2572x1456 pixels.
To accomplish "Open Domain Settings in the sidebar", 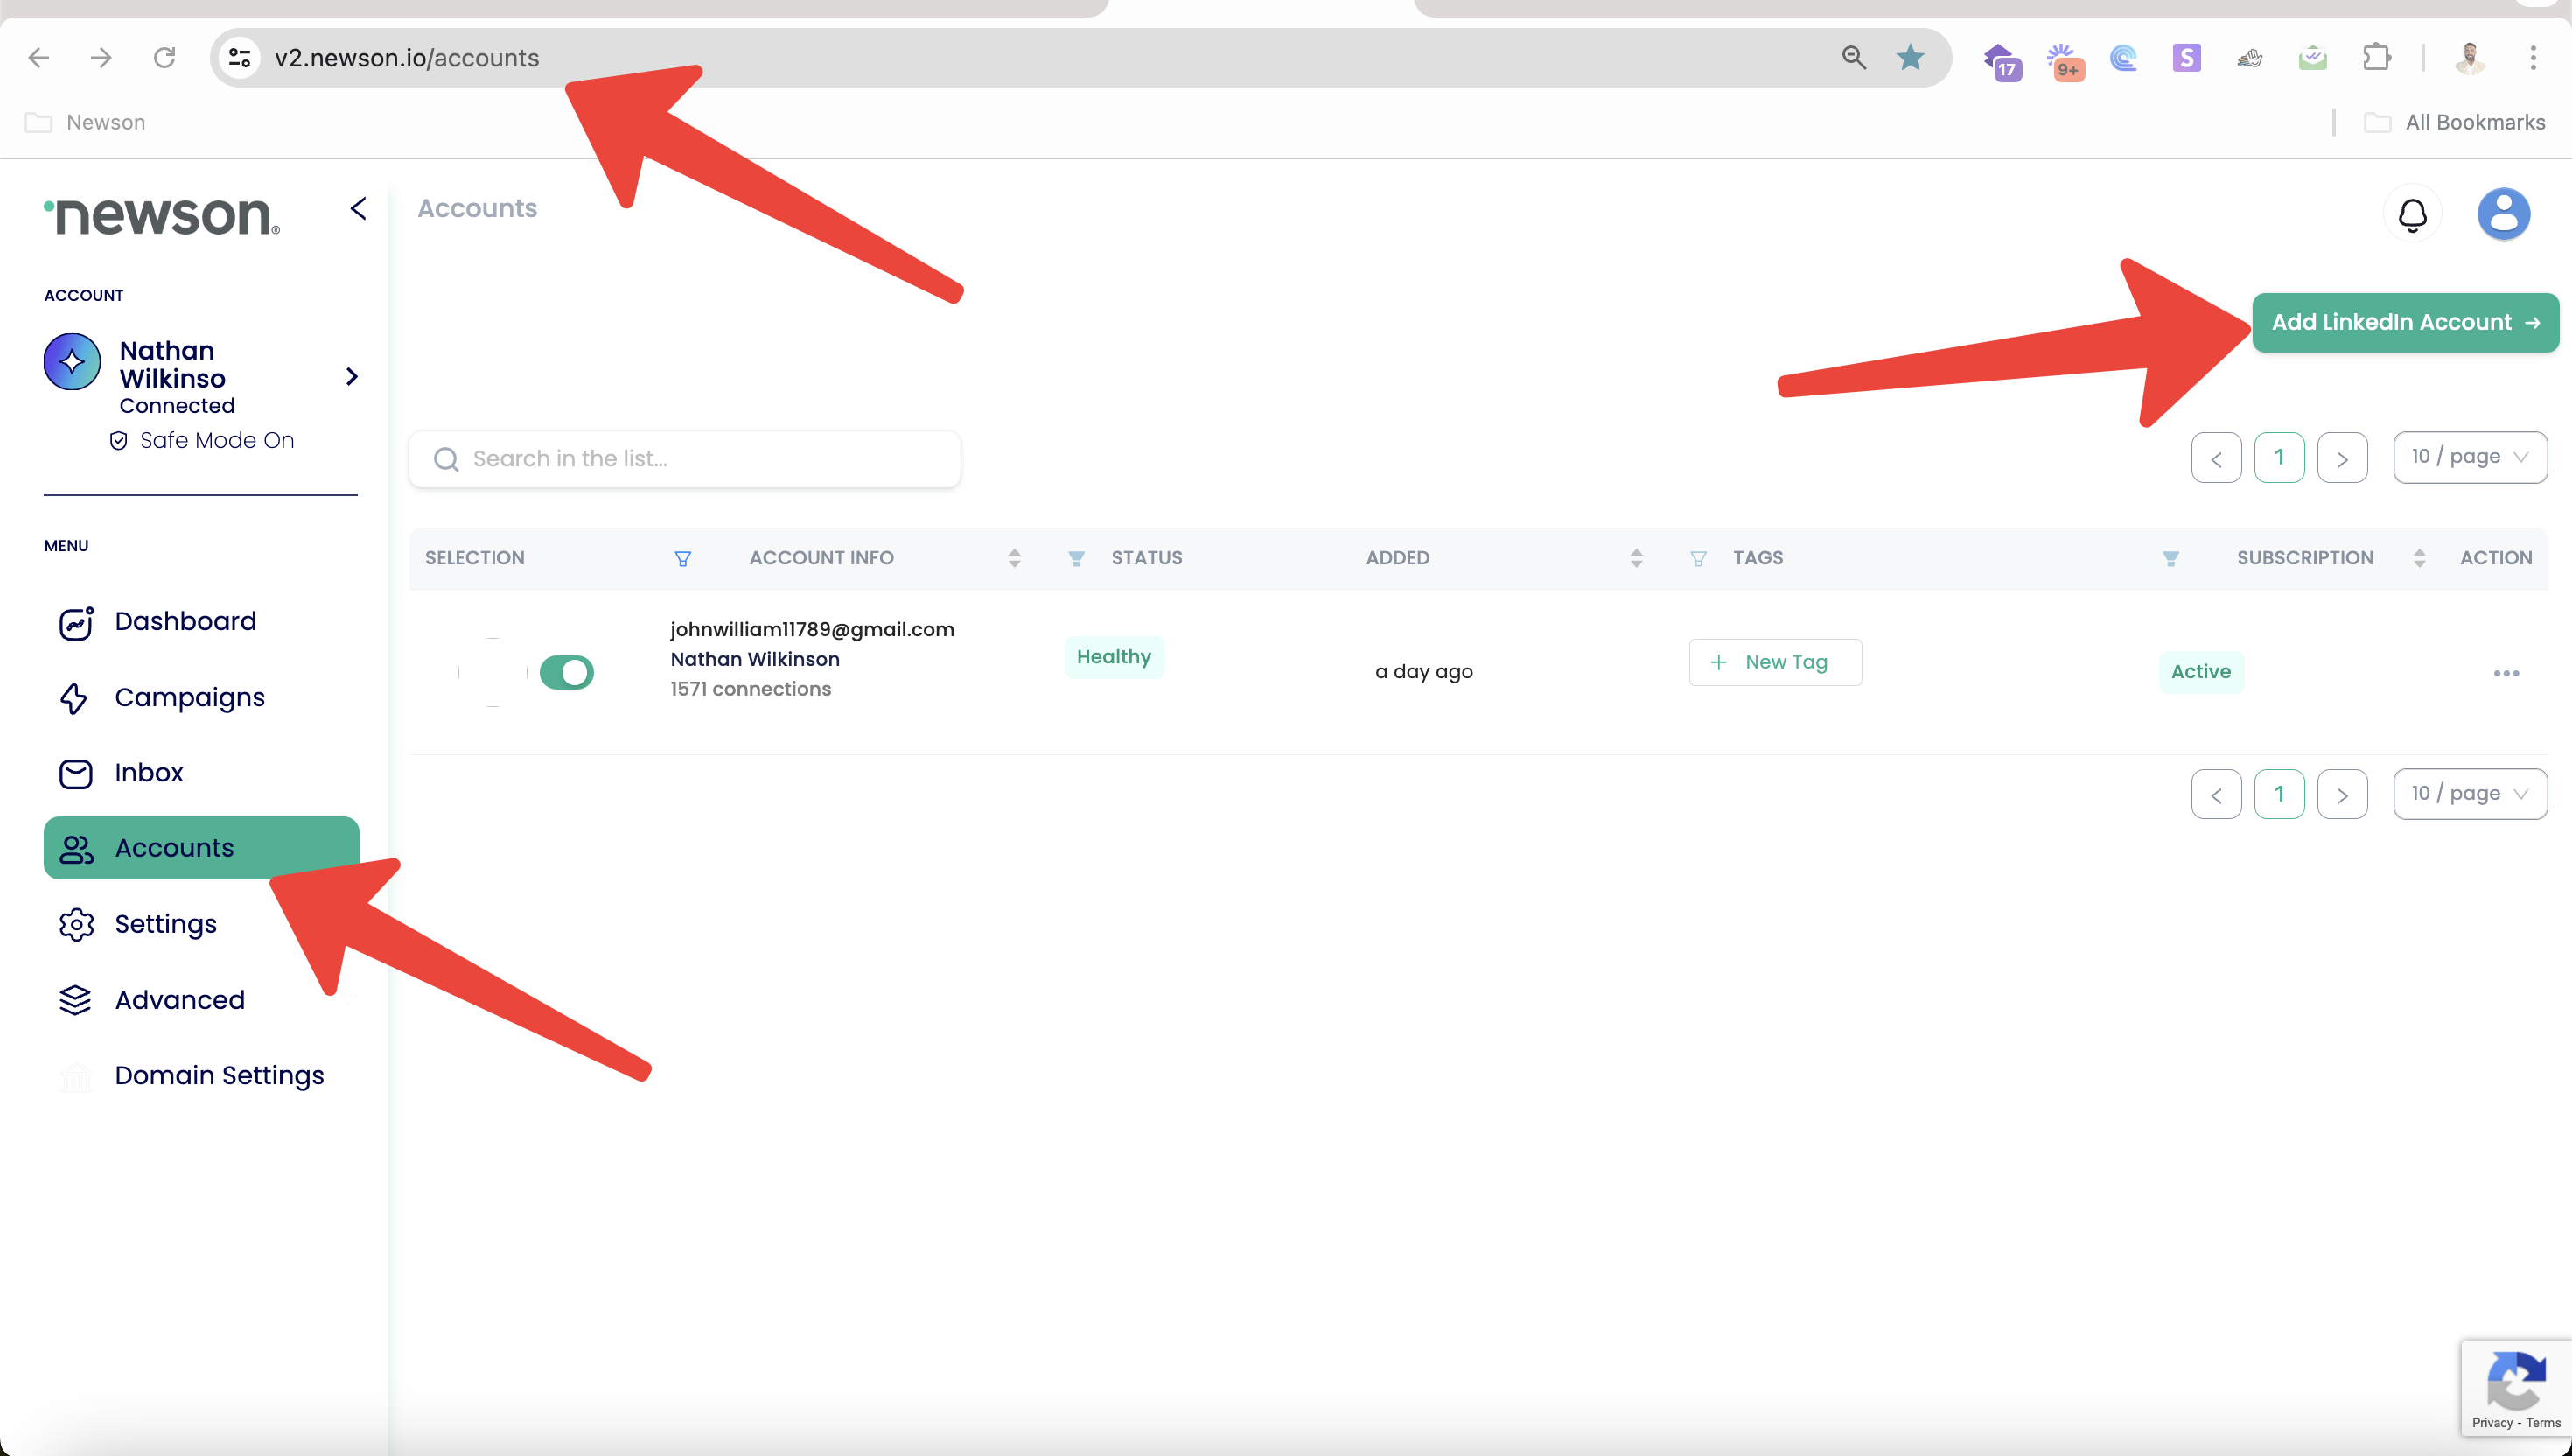I will pyautogui.click(x=219, y=1075).
